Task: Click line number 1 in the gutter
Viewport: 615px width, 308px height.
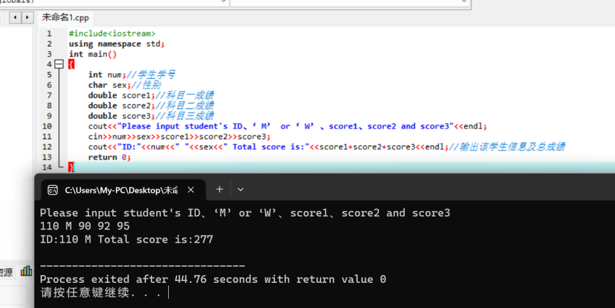Action: coord(49,34)
